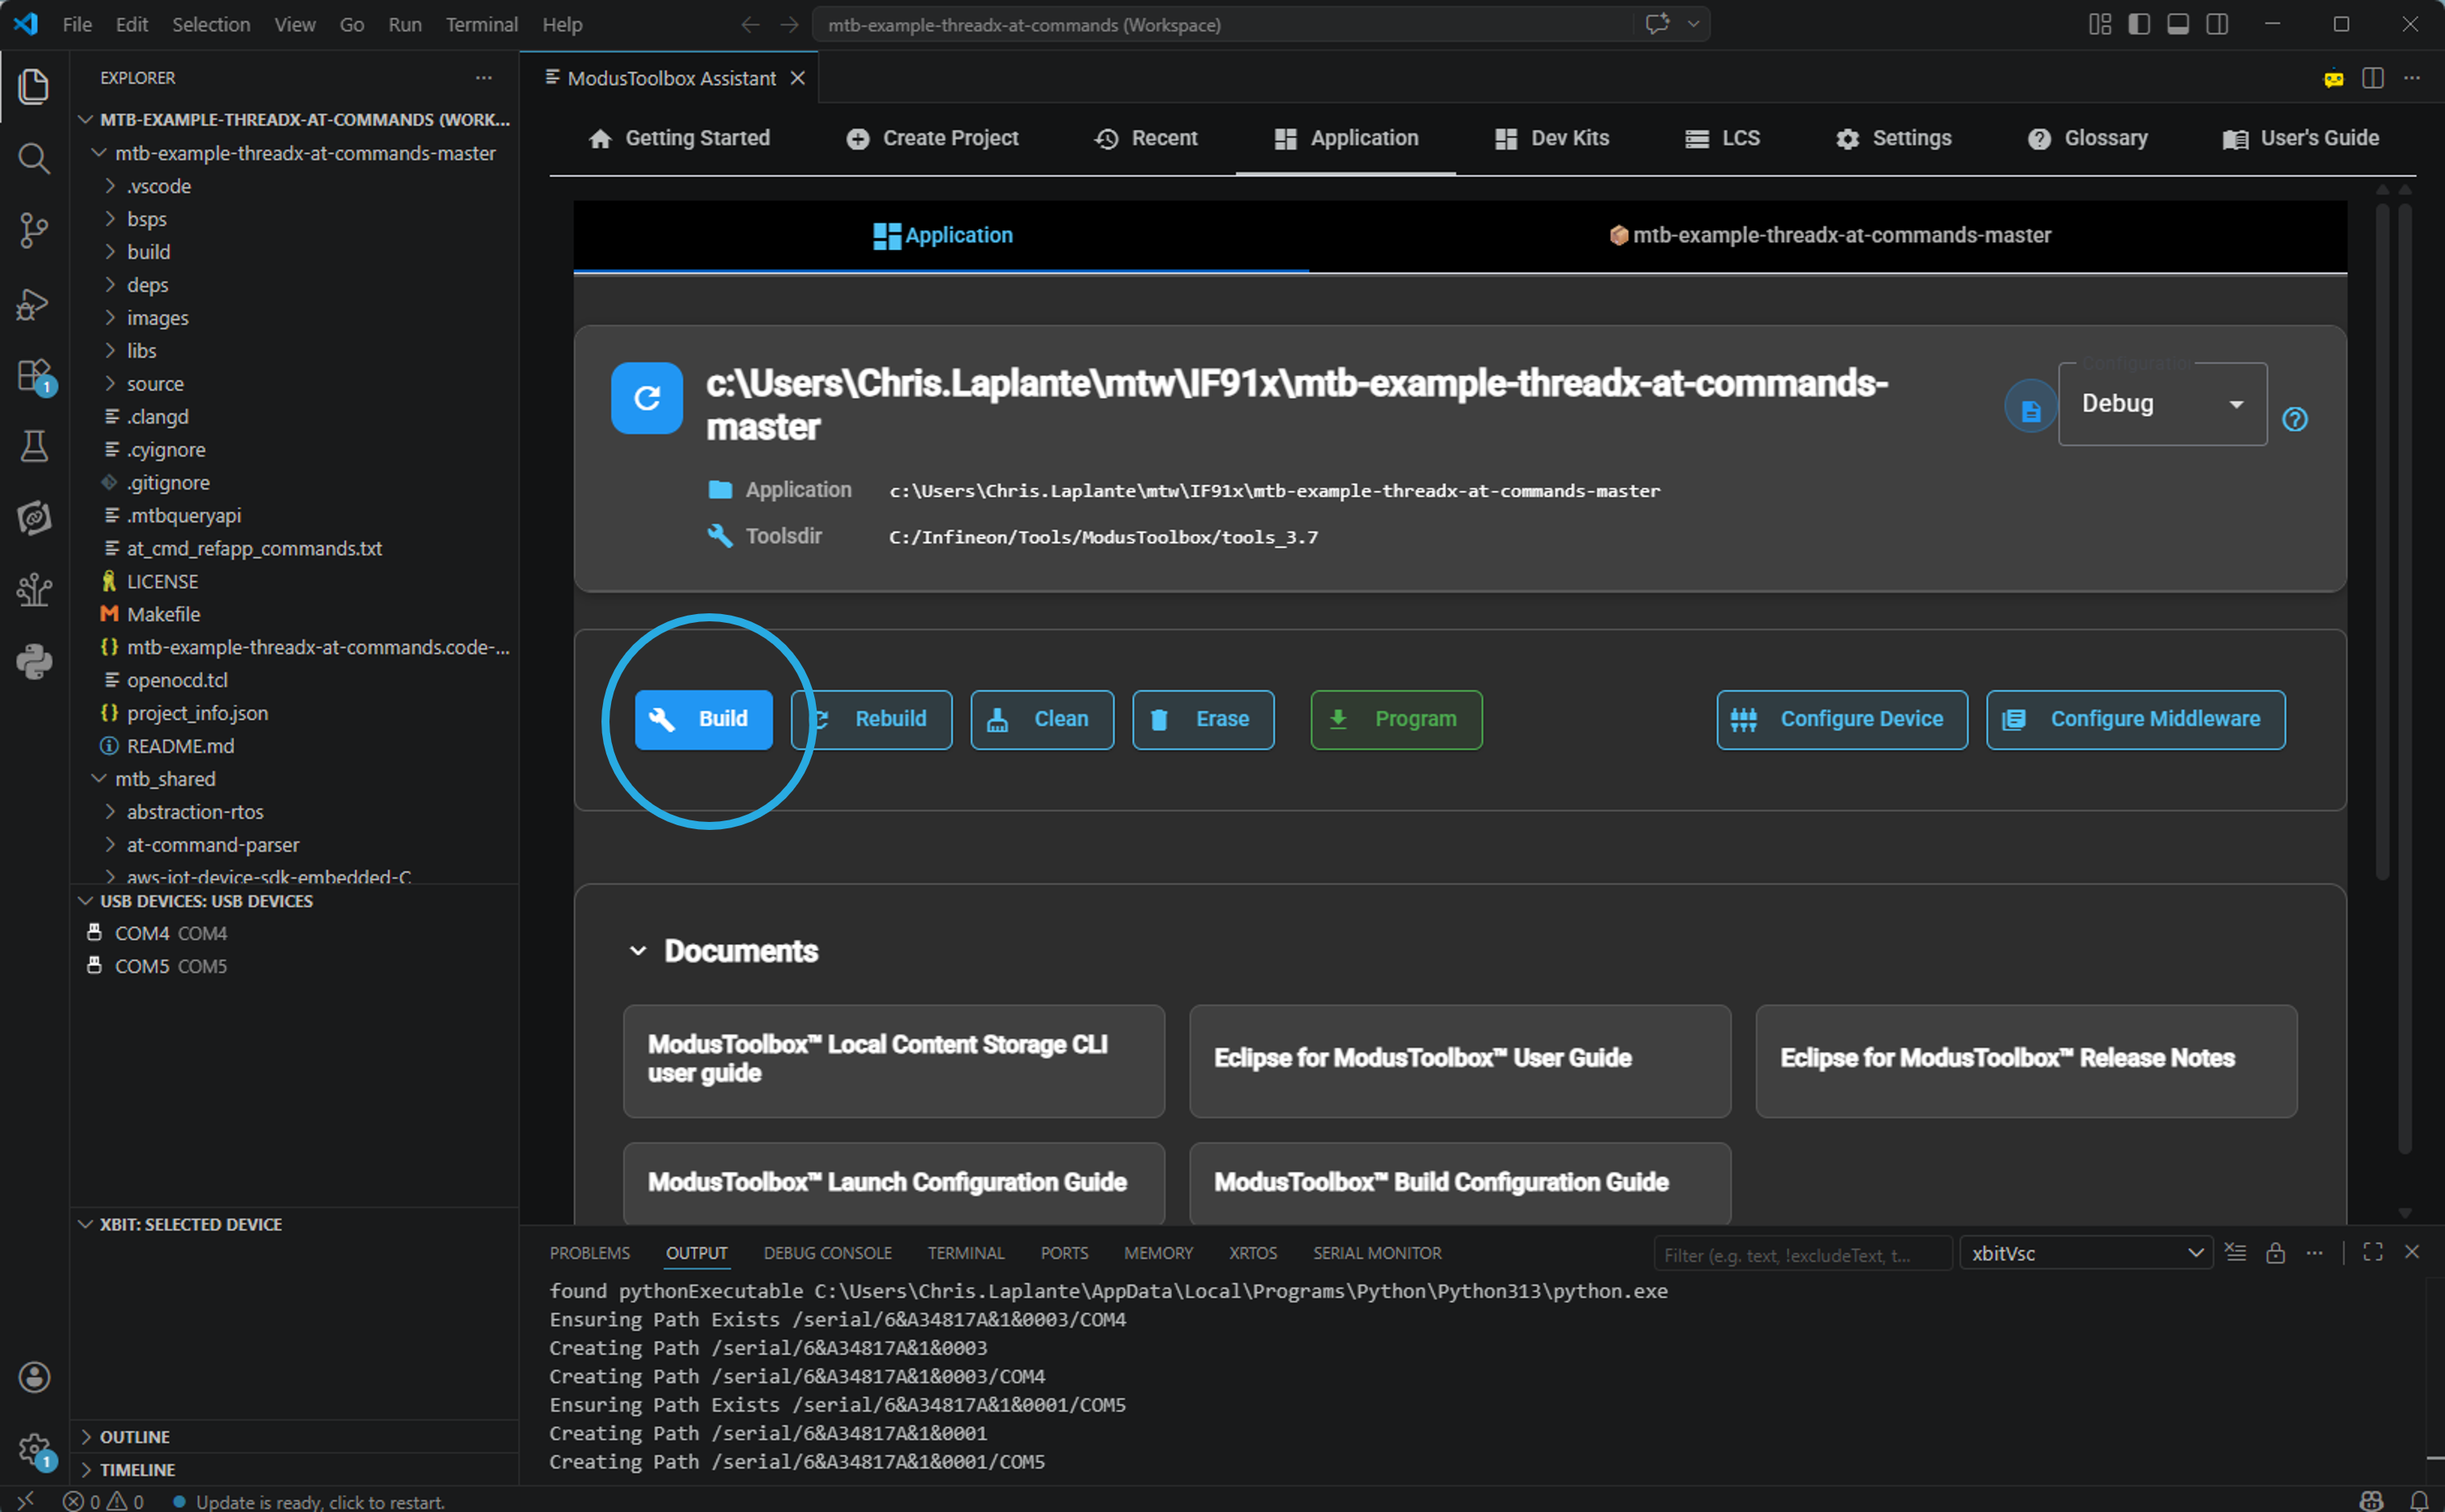
Task: Open Eclipse for ModusToolbox User Guide document
Action: pos(1459,1060)
